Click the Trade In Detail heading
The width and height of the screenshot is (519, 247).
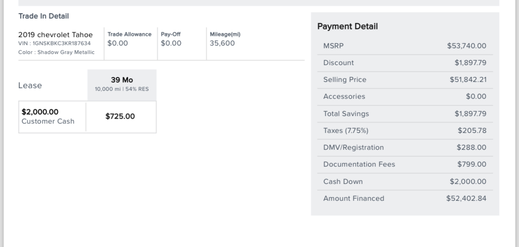(43, 16)
